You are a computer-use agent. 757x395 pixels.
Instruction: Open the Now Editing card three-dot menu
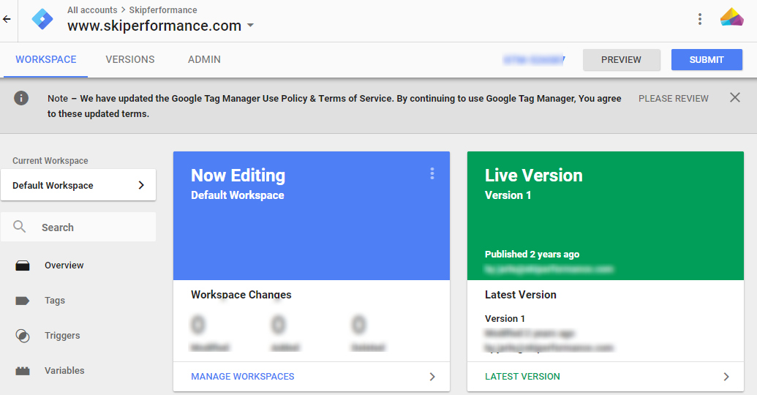pos(432,174)
